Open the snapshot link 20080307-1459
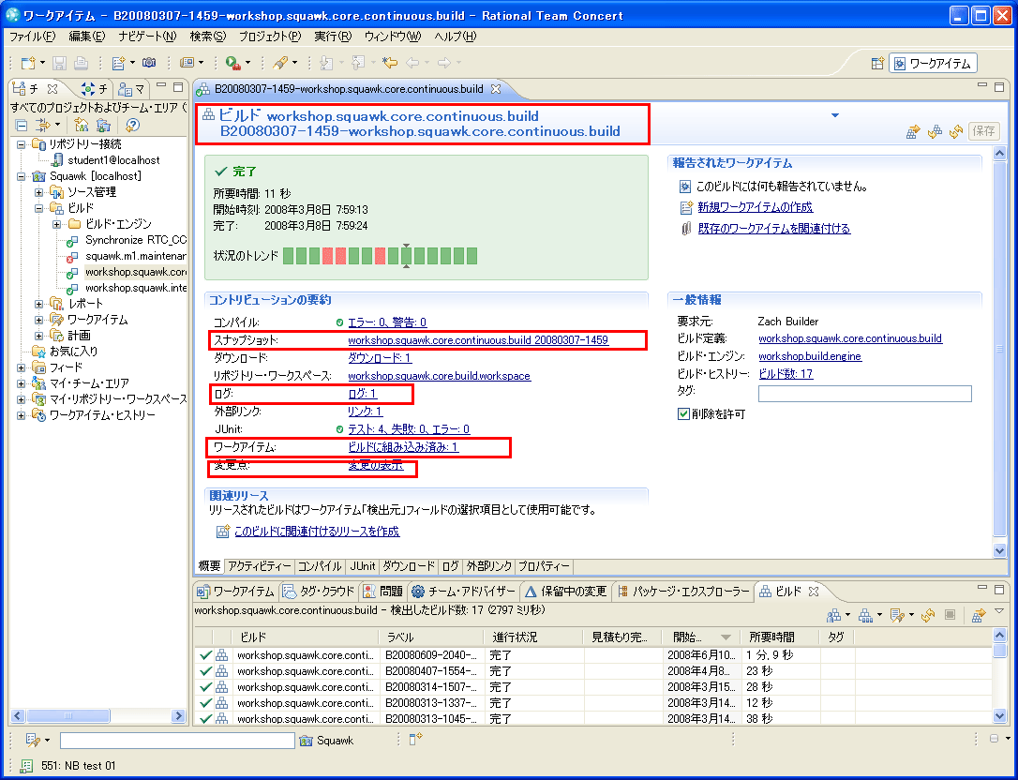 tap(478, 339)
